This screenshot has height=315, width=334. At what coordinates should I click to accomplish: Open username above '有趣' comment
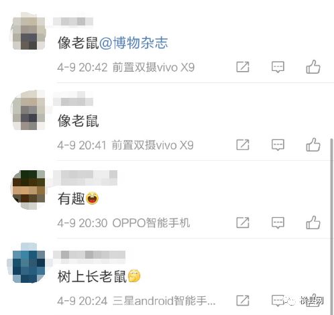(85, 178)
